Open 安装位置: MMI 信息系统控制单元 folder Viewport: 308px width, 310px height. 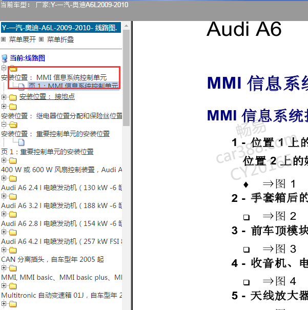54,77
